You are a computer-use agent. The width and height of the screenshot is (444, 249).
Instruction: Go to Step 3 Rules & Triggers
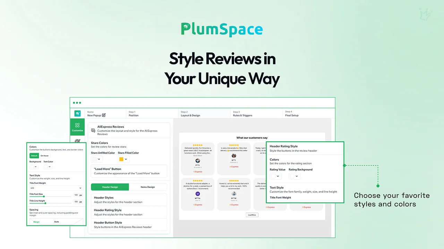click(242, 114)
